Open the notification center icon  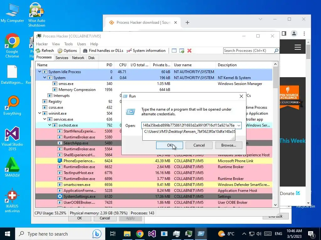311,234
